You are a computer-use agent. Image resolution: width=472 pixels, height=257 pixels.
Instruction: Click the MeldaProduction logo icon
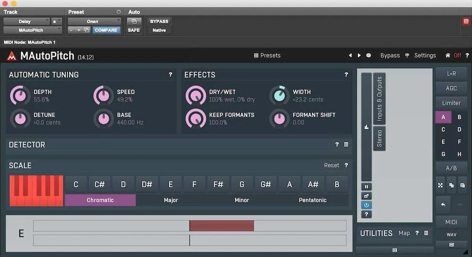pyautogui.click(x=12, y=56)
